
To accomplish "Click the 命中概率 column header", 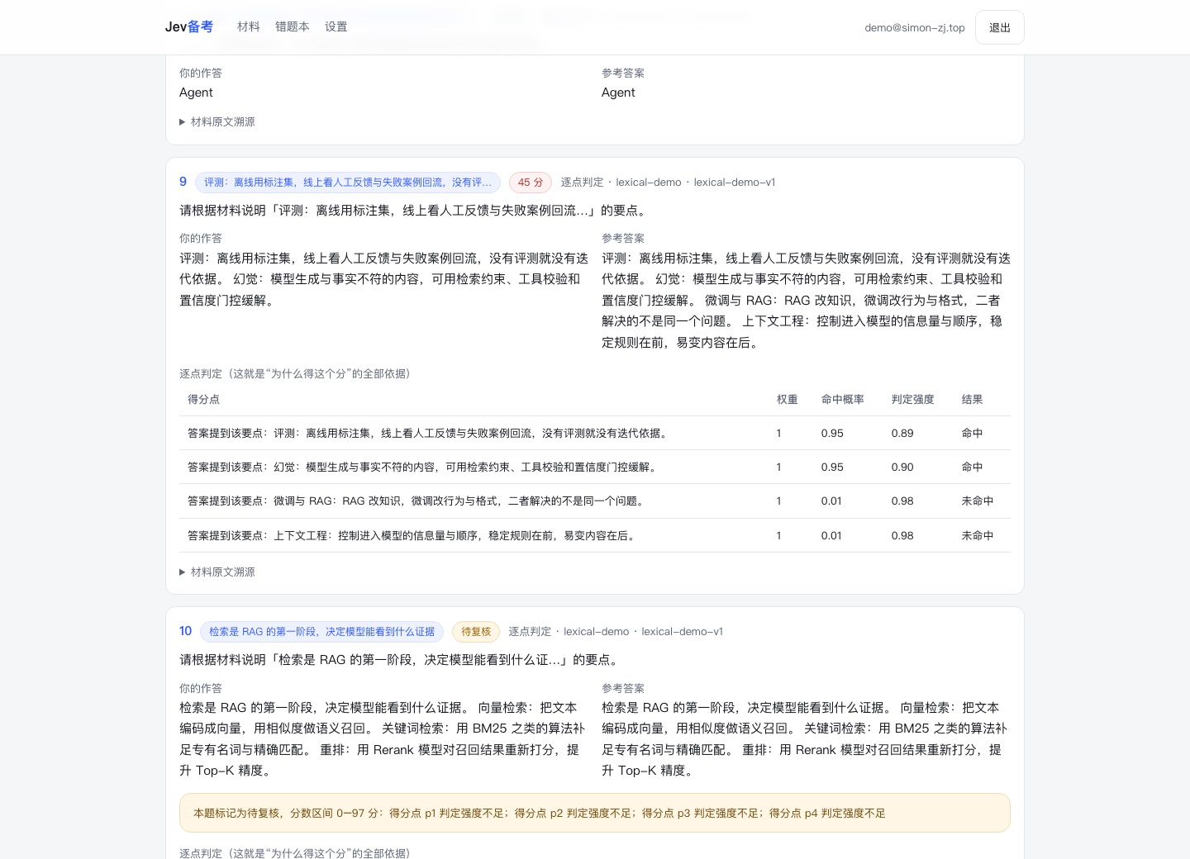I will (x=842, y=400).
